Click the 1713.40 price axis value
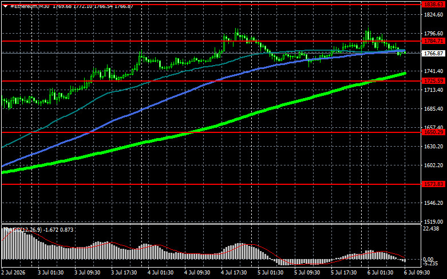Viewport: 447px width, 279px height. 434,90
